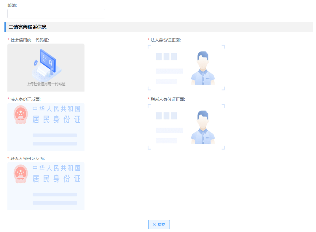This screenshot has width=316, height=232.
Task: Select the person avatar in 法人身份证正面
Action: pos(203,68)
